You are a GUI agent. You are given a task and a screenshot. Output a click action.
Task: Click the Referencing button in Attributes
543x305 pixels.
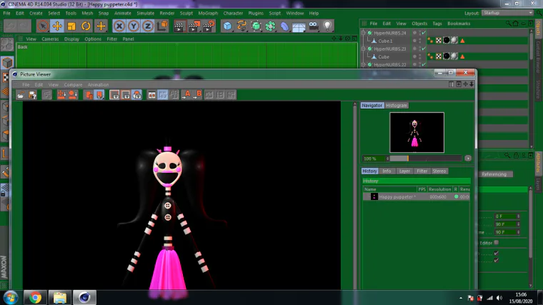pos(494,174)
